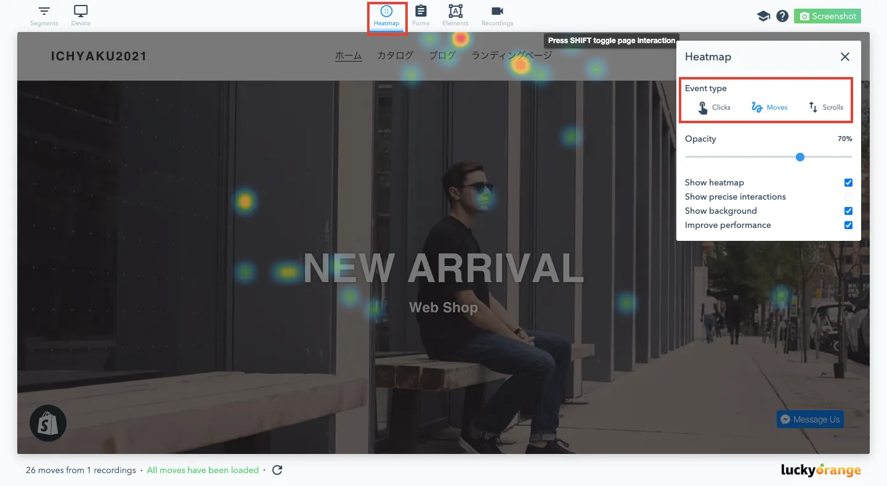Select the Moves event type
Image resolution: width=887 pixels, height=486 pixels.
769,108
